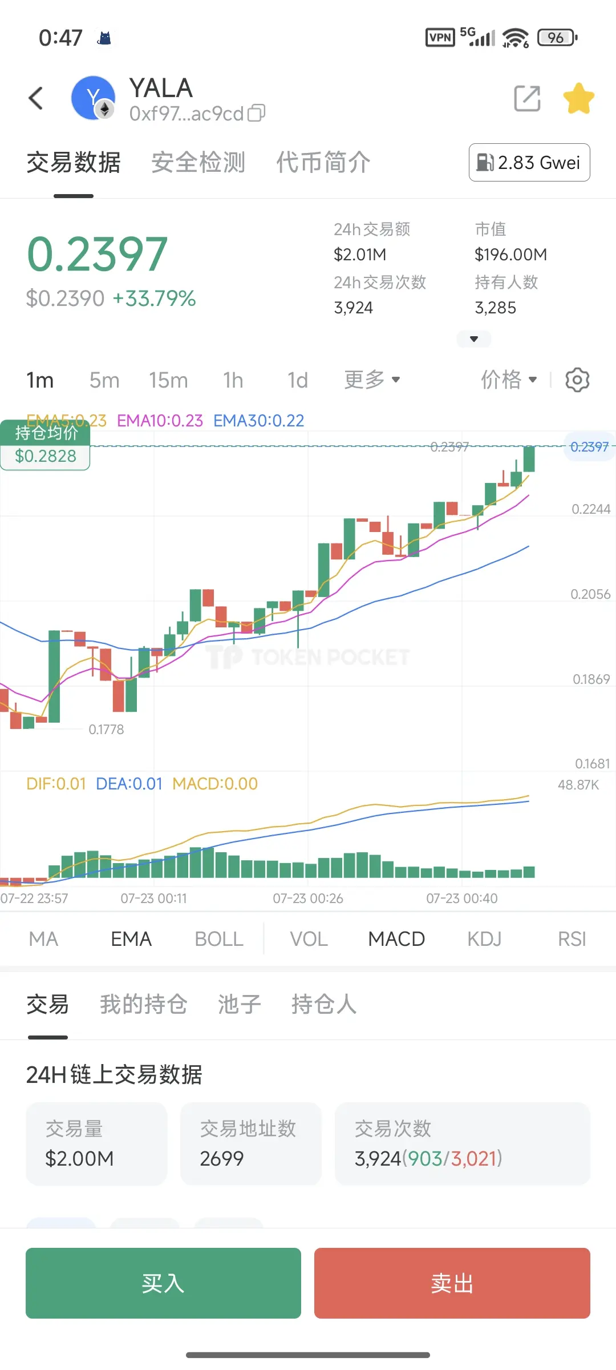Open the 代币简介 tab
The height and width of the screenshot is (1370, 616).
(x=323, y=163)
